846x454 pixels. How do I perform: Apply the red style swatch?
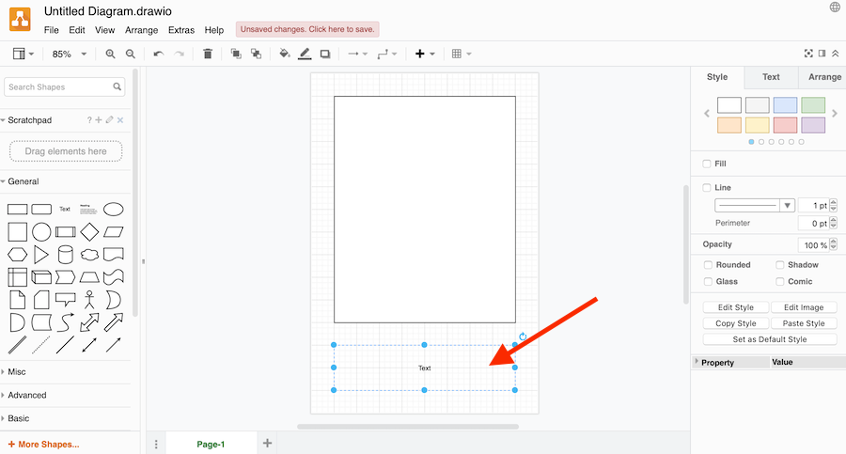tap(785, 125)
